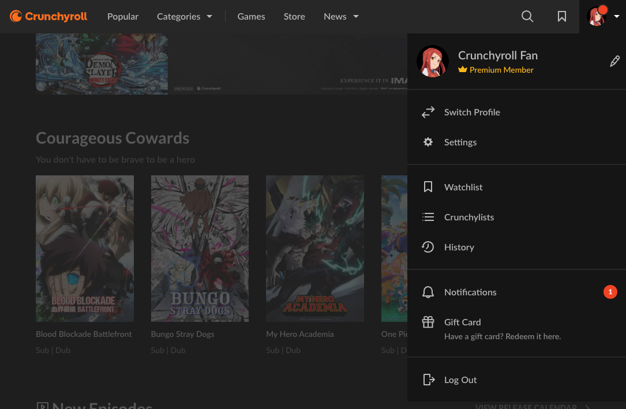The height and width of the screenshot is (409, 626).
Task: Open Crunchylists from the menu
Action: [x=516, y=217]
